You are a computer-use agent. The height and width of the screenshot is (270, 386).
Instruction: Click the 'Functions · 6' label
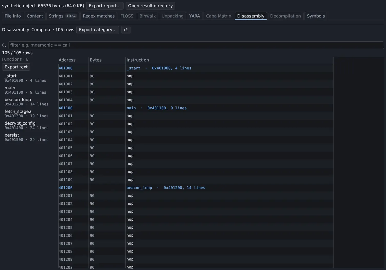15,59
